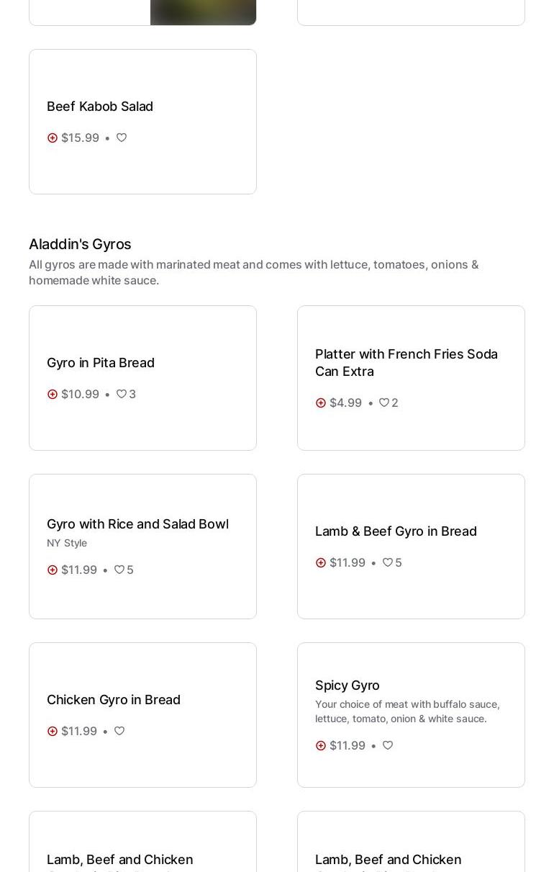The image size is (554, 872).
Task: Add Platter with French Fries plus icon
Action: pos(321,403)
